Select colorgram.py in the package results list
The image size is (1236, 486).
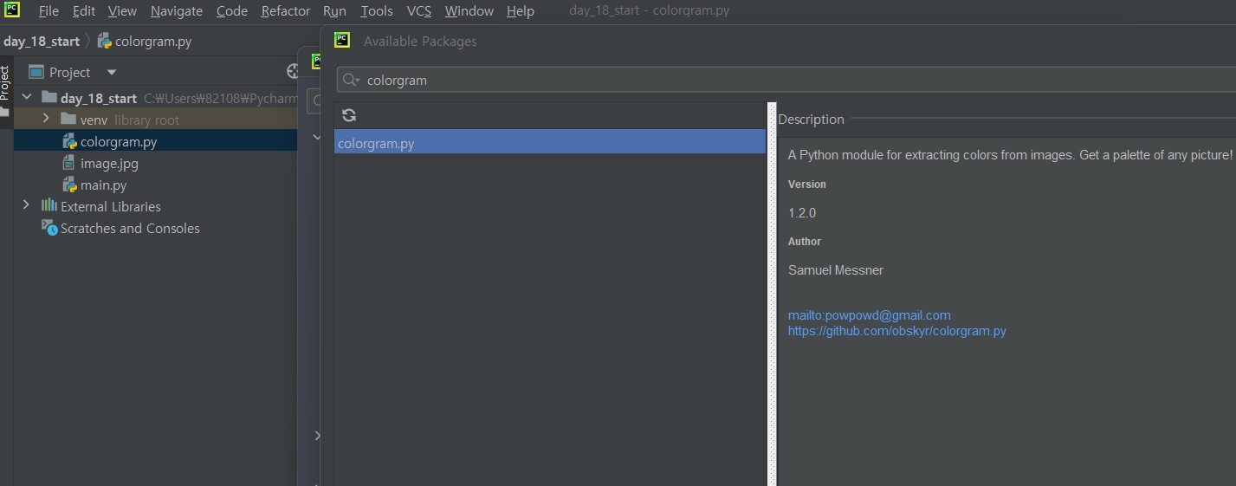[x=550, y=143]
